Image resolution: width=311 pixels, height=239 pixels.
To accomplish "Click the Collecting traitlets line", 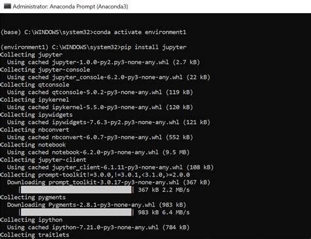I will [x=35, y=234].
